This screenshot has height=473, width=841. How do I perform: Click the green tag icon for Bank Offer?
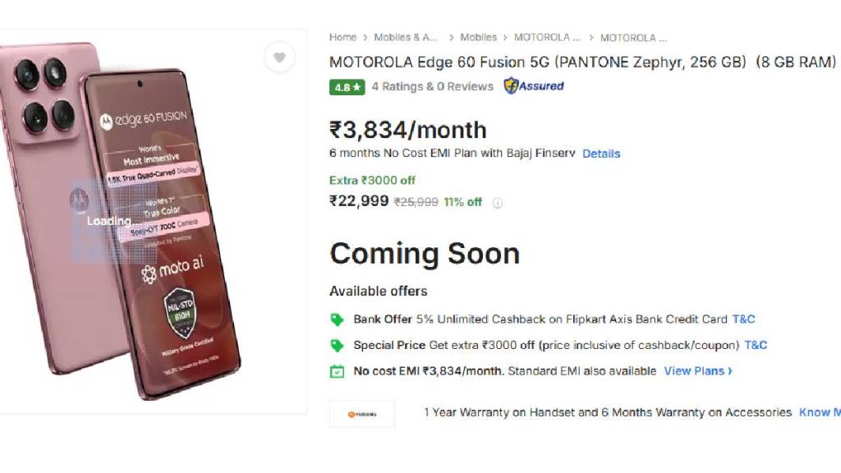pyautogui.click(x=337, y=319)
